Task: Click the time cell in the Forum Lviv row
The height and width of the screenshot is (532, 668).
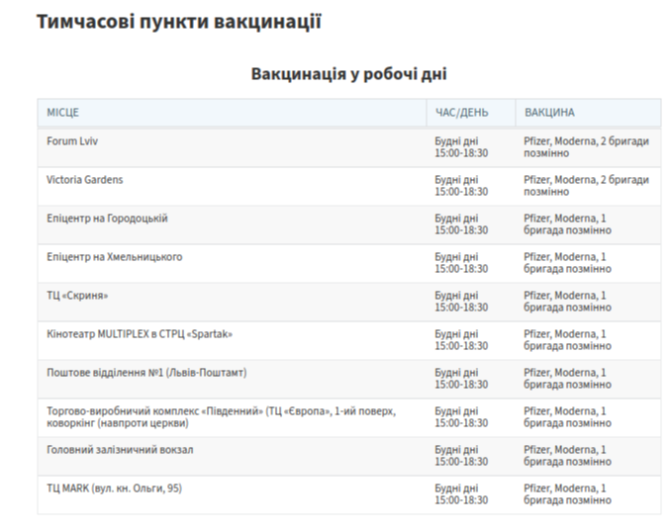Action: tap(471, 147)
